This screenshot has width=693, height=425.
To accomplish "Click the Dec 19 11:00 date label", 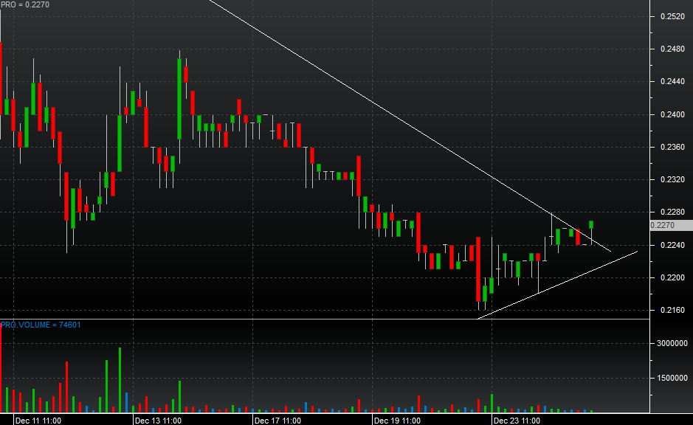I will pyautogui.click(x=397, y=420).
